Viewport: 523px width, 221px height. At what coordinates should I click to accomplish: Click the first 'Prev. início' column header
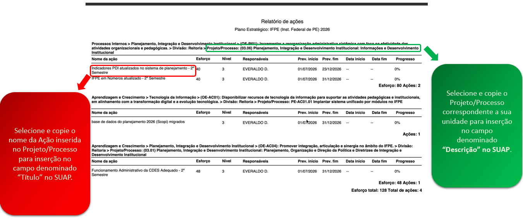308,59
